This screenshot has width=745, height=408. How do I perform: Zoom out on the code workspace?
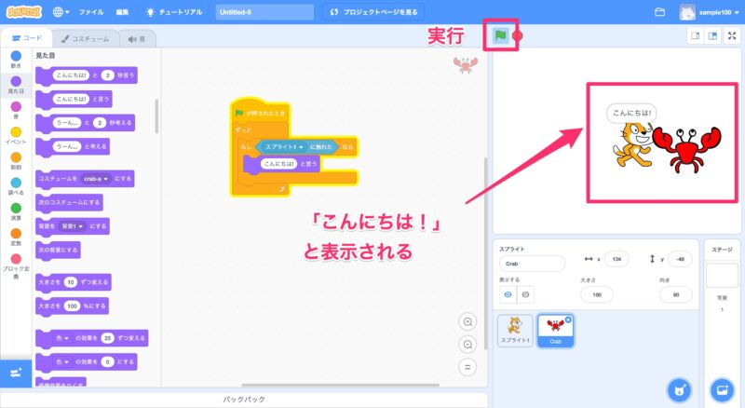(x=467, y=344)
